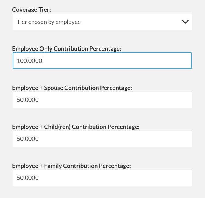Focus the Employee Only Contribution Percentage field
This screenshot has height=198, width=205.
102,61
